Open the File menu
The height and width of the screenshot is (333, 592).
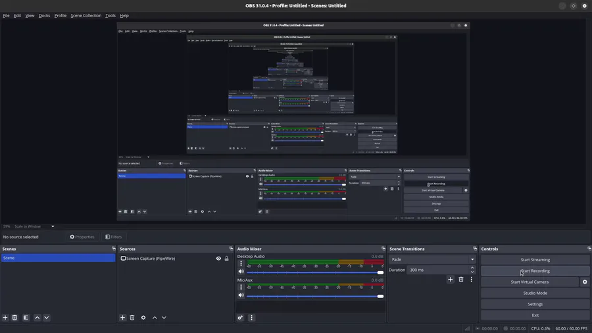[x=6, y=16]
